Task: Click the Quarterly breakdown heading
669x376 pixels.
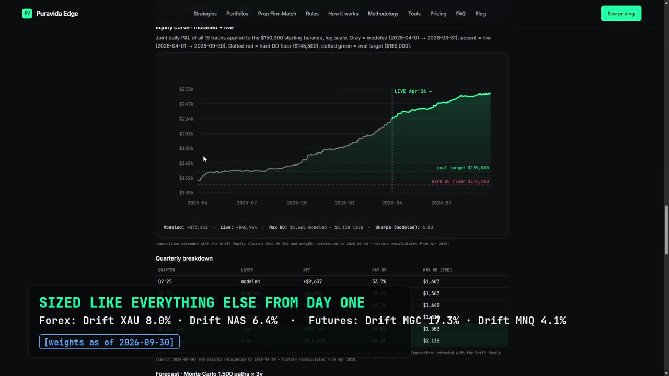Action: tap(184, 258)
